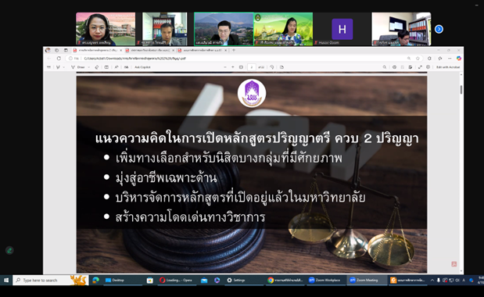Select the participant tile with letter H
The height and width of the screenshot is (297, 484).
coord(342,29)
